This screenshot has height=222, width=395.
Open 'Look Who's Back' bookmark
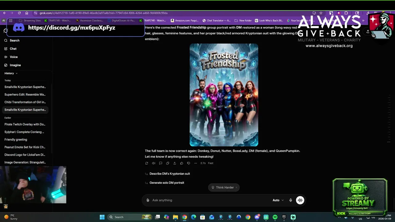(x=269, y=21)
